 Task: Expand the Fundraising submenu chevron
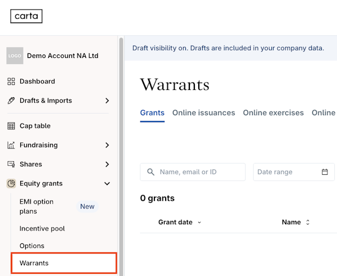(107, 145)
